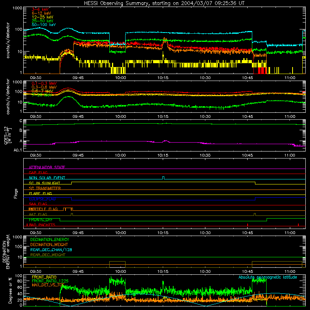Click the 'SC_TRANSMITTER' flag label
This screenshot has height=310, width=310.
(45, 188)
